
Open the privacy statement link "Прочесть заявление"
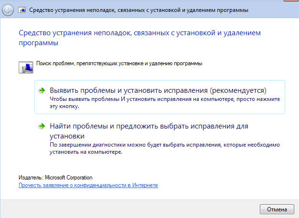pos(88,185)
